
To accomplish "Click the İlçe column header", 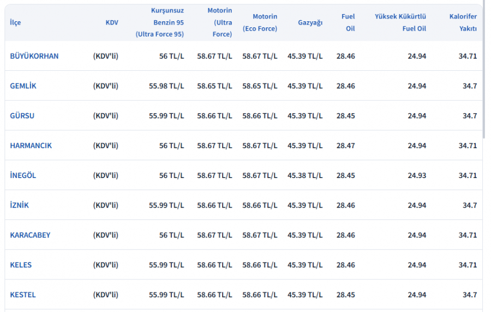I will (15, 23).
